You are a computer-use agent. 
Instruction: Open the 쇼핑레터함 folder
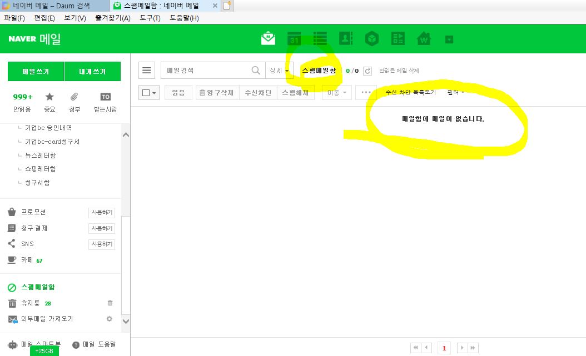(x=41, y=169)
